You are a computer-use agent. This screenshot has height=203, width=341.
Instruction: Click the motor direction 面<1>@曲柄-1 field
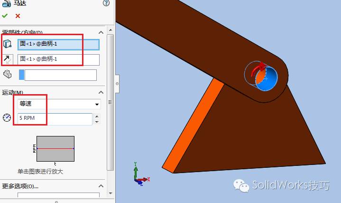[x=58, y=59]
